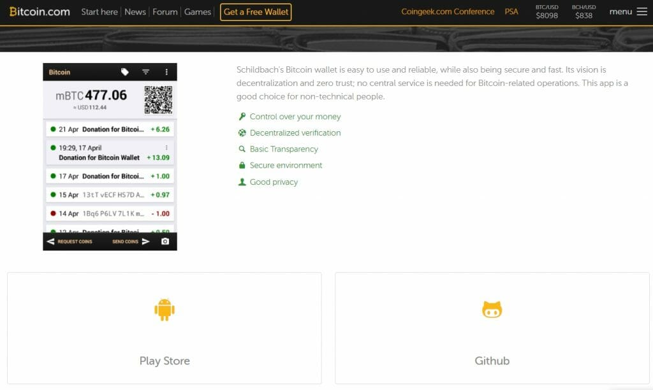Select the 15 Apr transaction +0.97
The image size is (653, 390).
[x=110, y=195]
